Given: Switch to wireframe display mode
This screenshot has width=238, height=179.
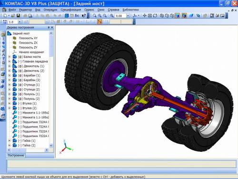Looking at the screenshot, I should pyautogui.click(x=162, y=16).
